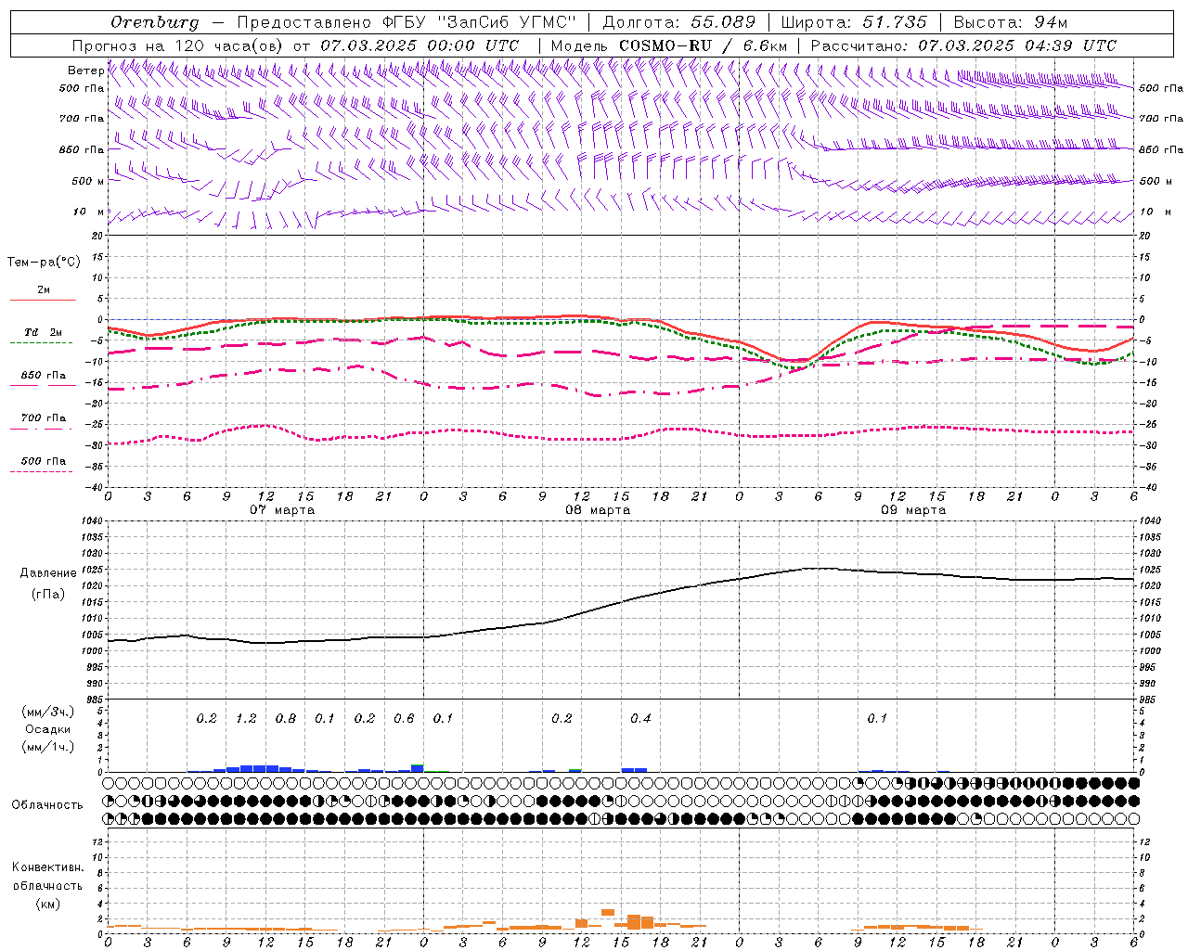1188x950 pixels.
Task: Click the 'Тем-ра(°C)' temperature legend title
Action: point(44,263)
